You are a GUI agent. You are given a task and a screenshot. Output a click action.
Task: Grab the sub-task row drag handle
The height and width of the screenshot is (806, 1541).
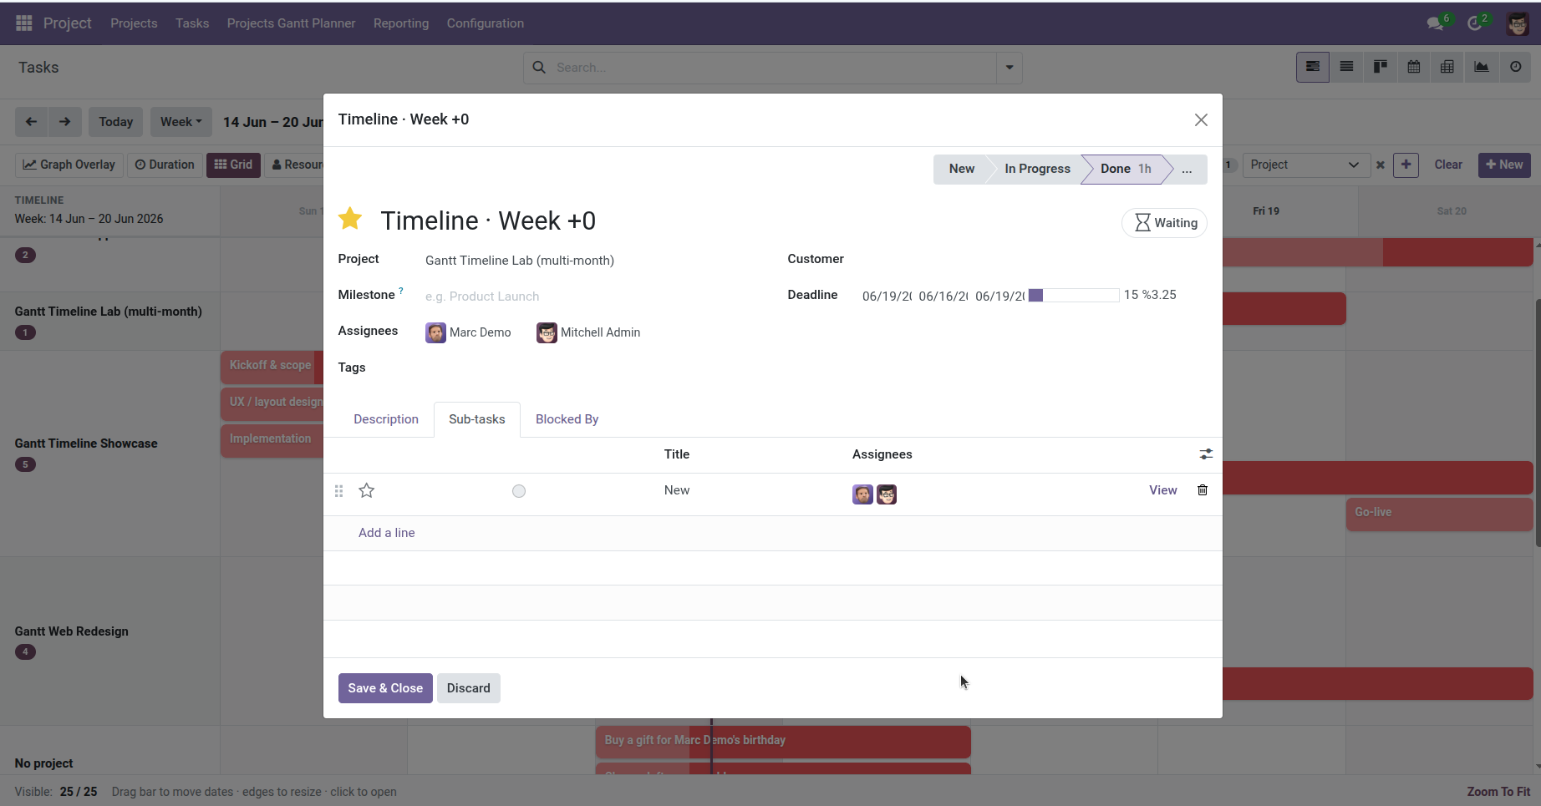[338, 491]
